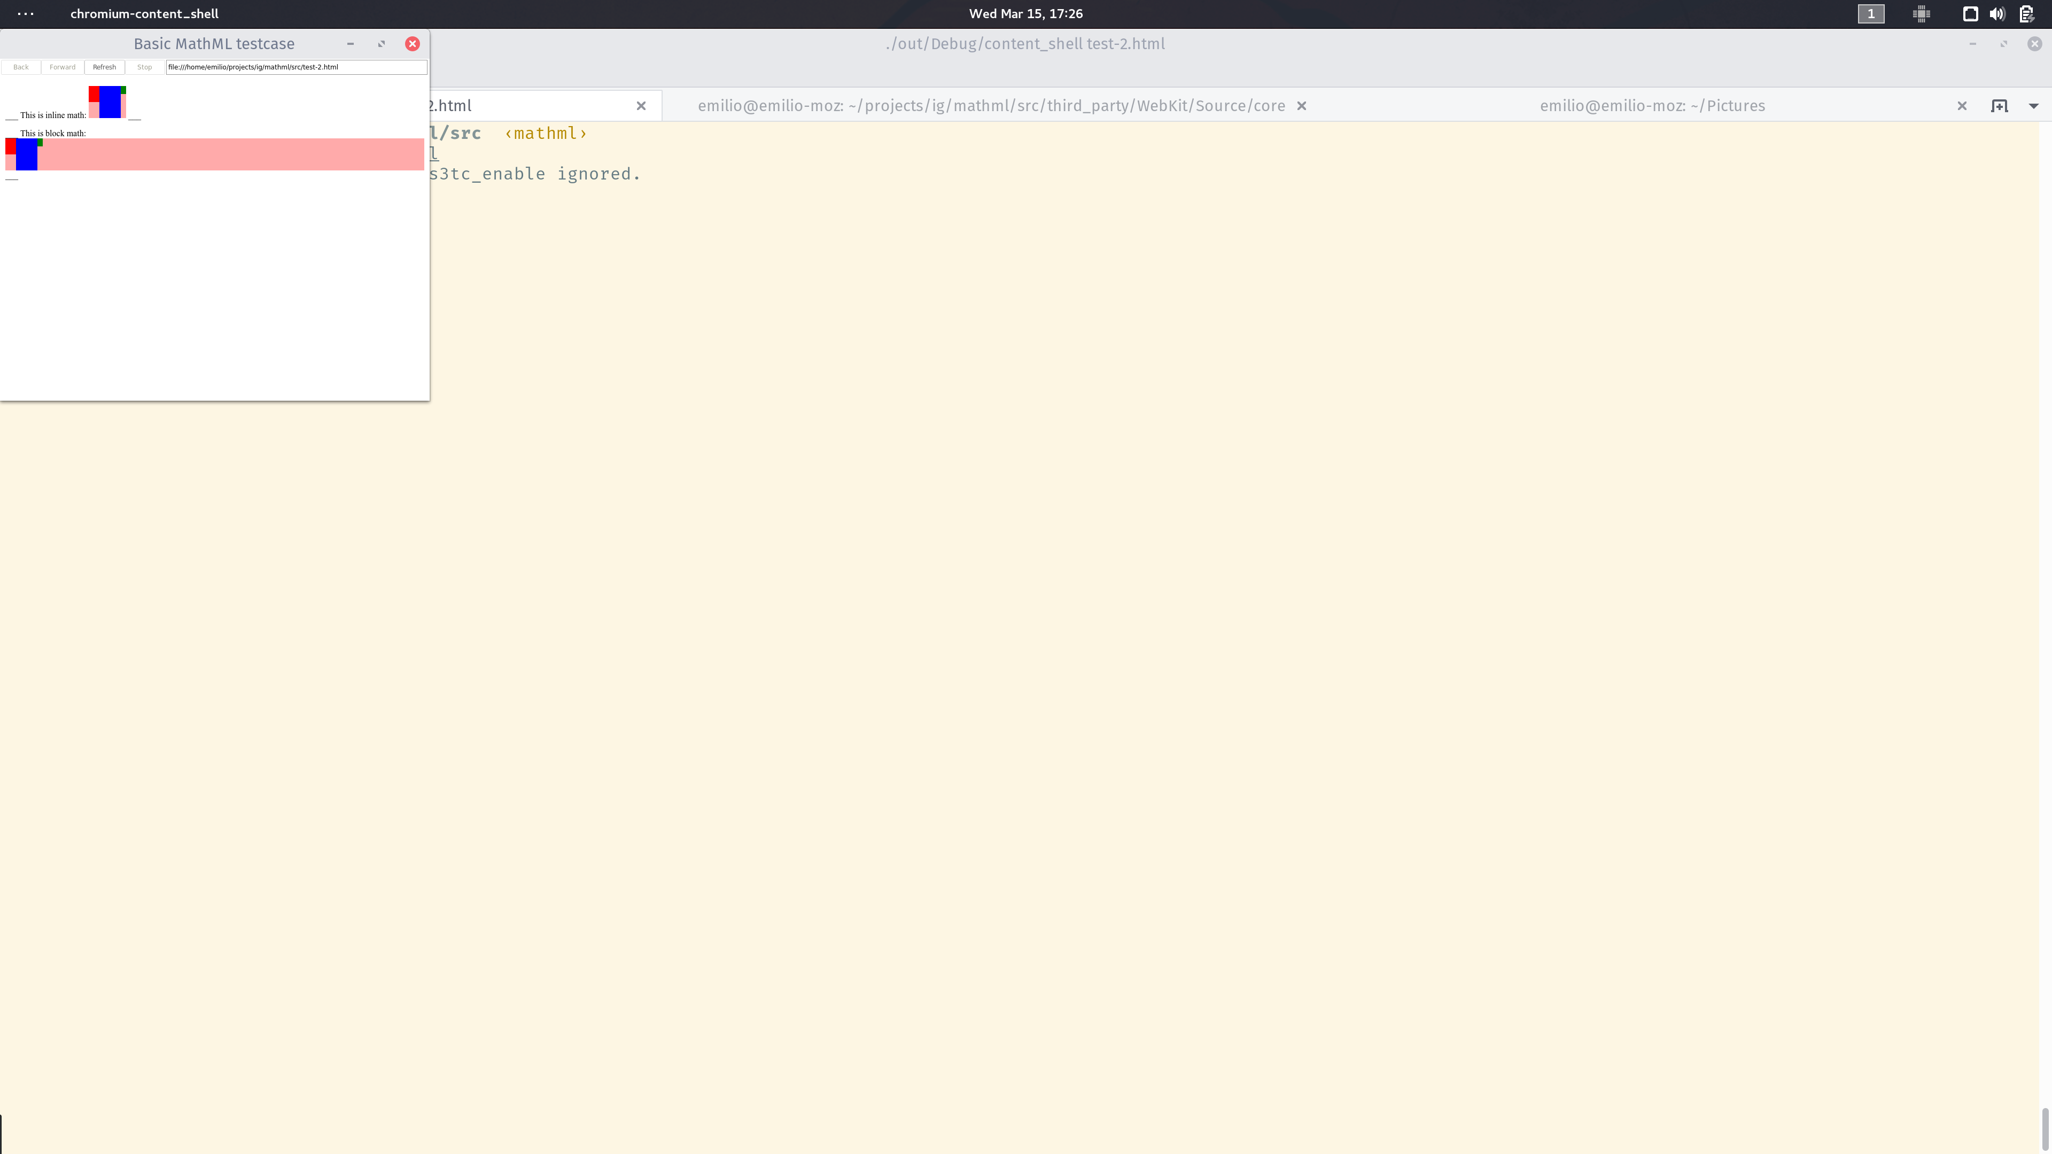Open the three-dots activities menu
The image size is (2052, 1154).
point(26,13)
